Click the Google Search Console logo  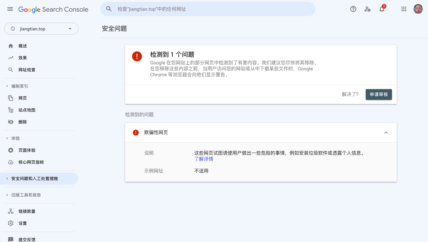[53, 10]
